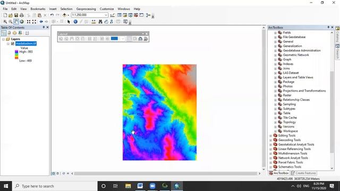Select the Identify tool
340x191 pixels.
[x=75, y=22]
